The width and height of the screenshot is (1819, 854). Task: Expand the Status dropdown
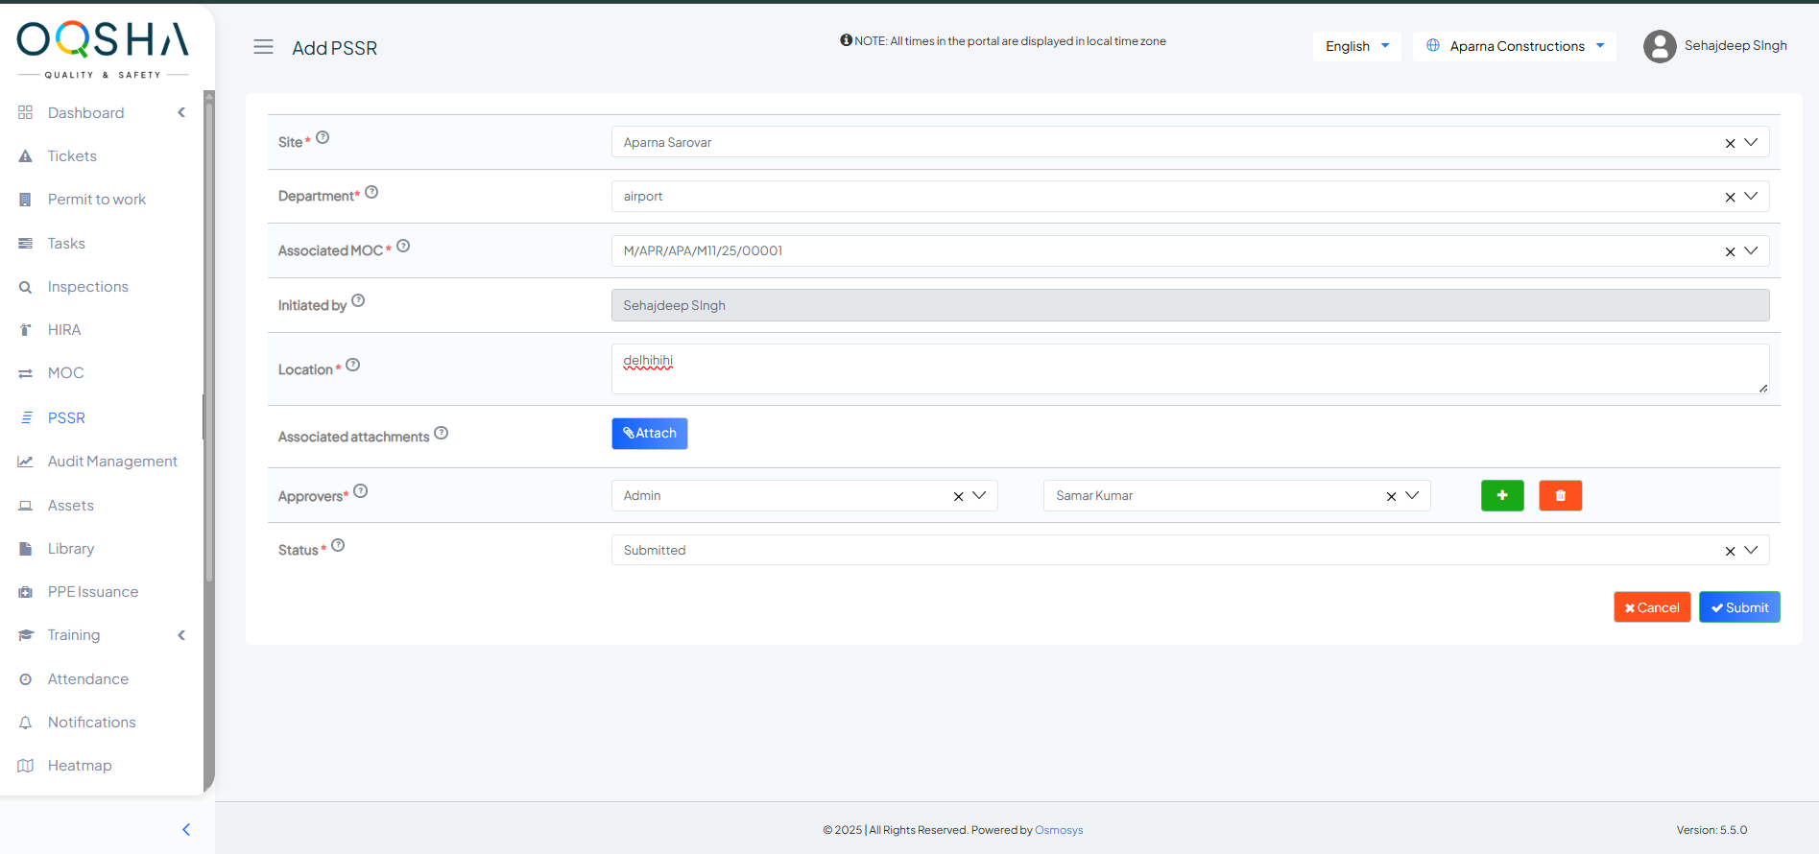[1751, 550]
